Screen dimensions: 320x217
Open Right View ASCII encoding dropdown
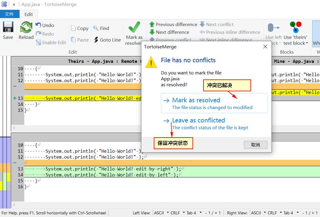point(265,213)
